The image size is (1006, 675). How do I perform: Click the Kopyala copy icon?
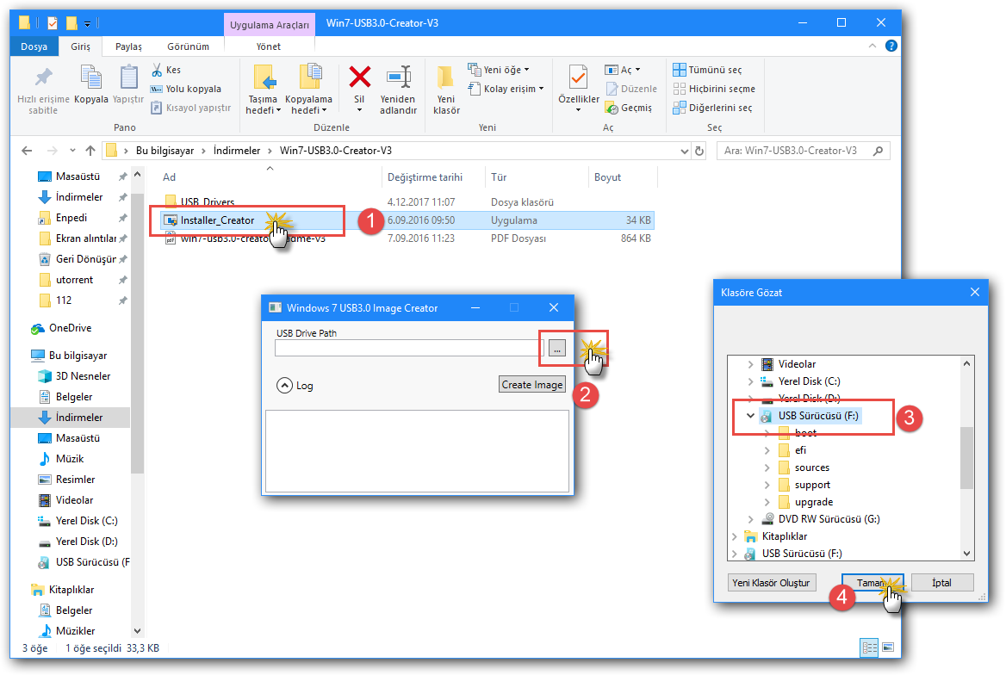pos(90,78)
